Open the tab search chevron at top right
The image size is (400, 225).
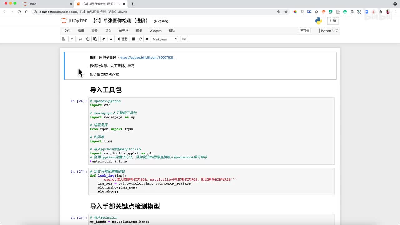395,4
